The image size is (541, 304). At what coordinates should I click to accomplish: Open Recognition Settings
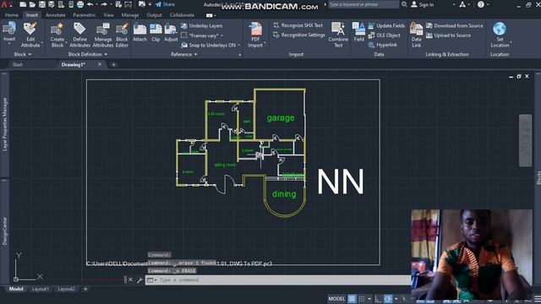pyautogui.click(x=298, y=35)
